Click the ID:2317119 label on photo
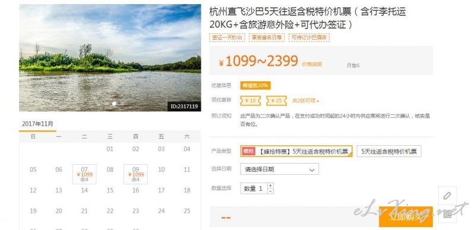 (x=184, y=107)
